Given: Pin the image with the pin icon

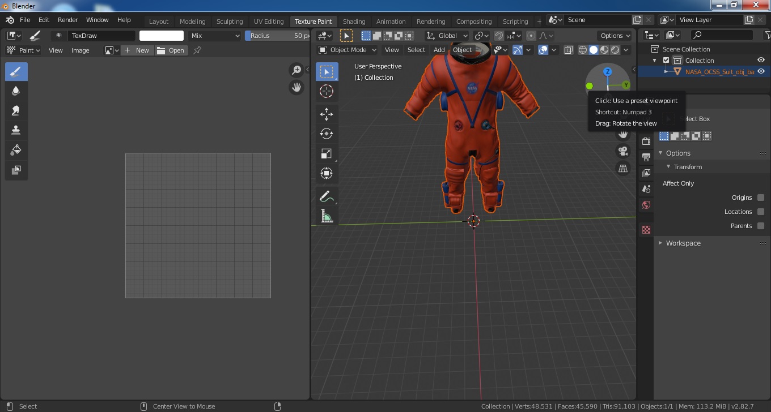Looking at the screenshot, I should (197, 50).
